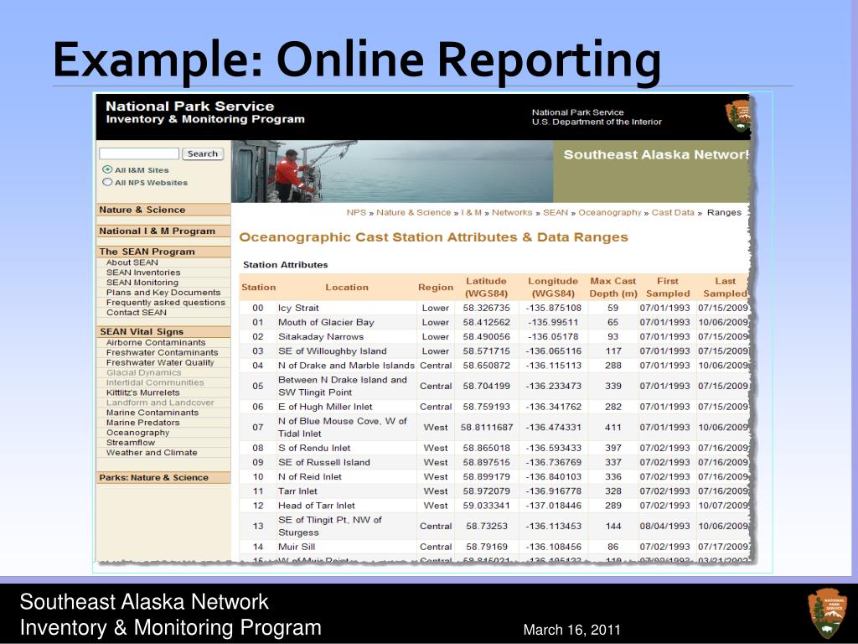Open Streamflow vital sign link
Image resolution: width=858 pixels, height=644 pixels.
130,443
